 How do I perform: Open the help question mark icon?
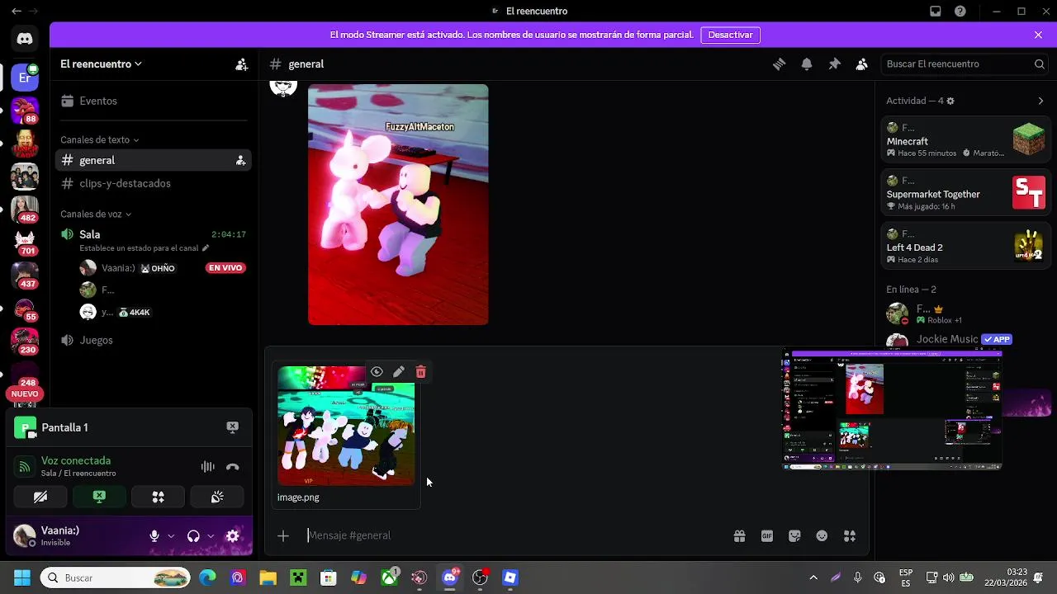[960, 12]
